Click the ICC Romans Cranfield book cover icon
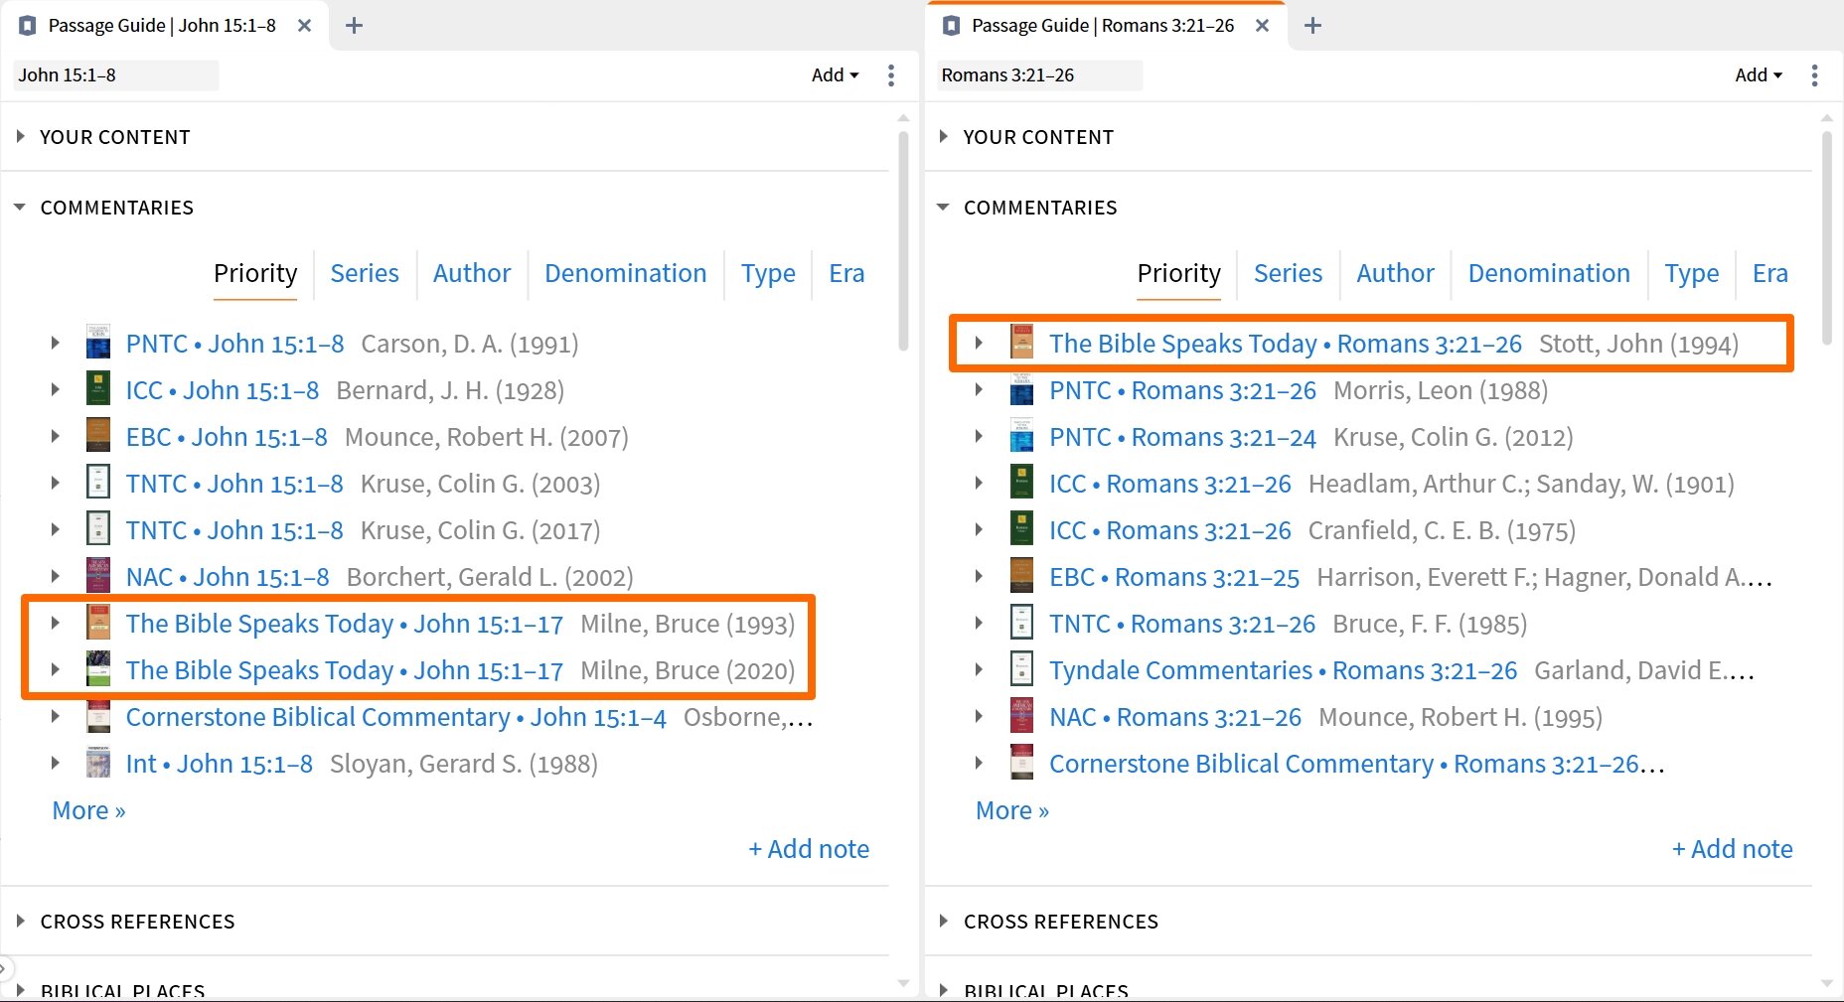 click(x=1022, y=530)
